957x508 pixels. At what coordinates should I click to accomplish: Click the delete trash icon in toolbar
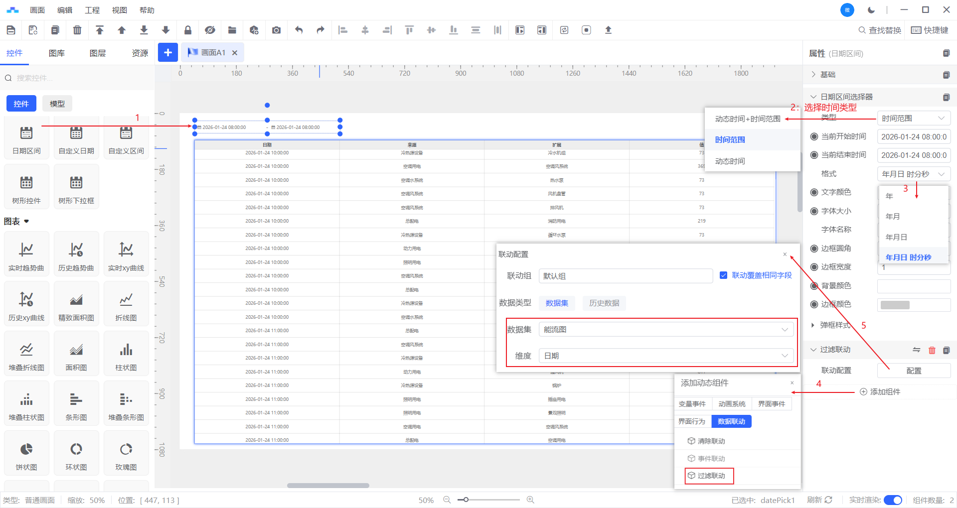(x=77, y=30)
